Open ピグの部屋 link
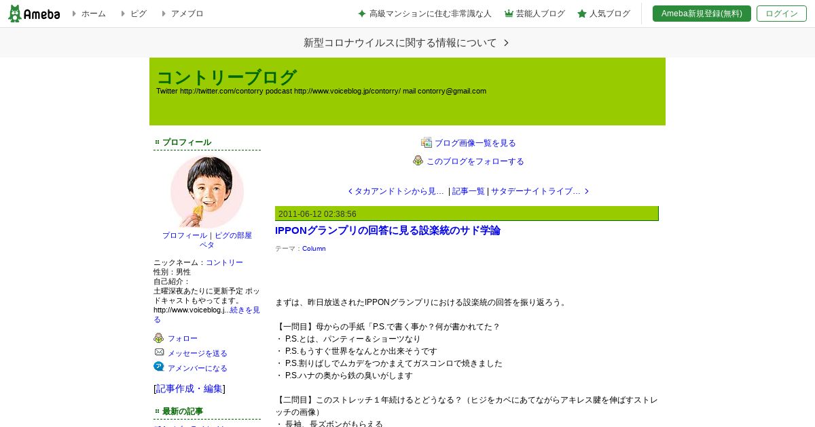 tap(233, 236)
